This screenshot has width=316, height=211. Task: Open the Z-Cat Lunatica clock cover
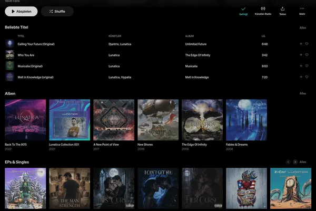click(x=291, y=188)
